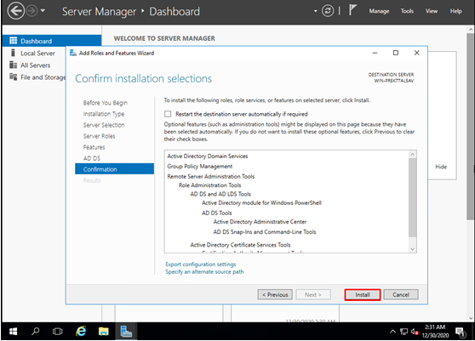The image size is (475, 341).
Task: Click the File and Storage sidebar icon
Action: coord(13,77)
